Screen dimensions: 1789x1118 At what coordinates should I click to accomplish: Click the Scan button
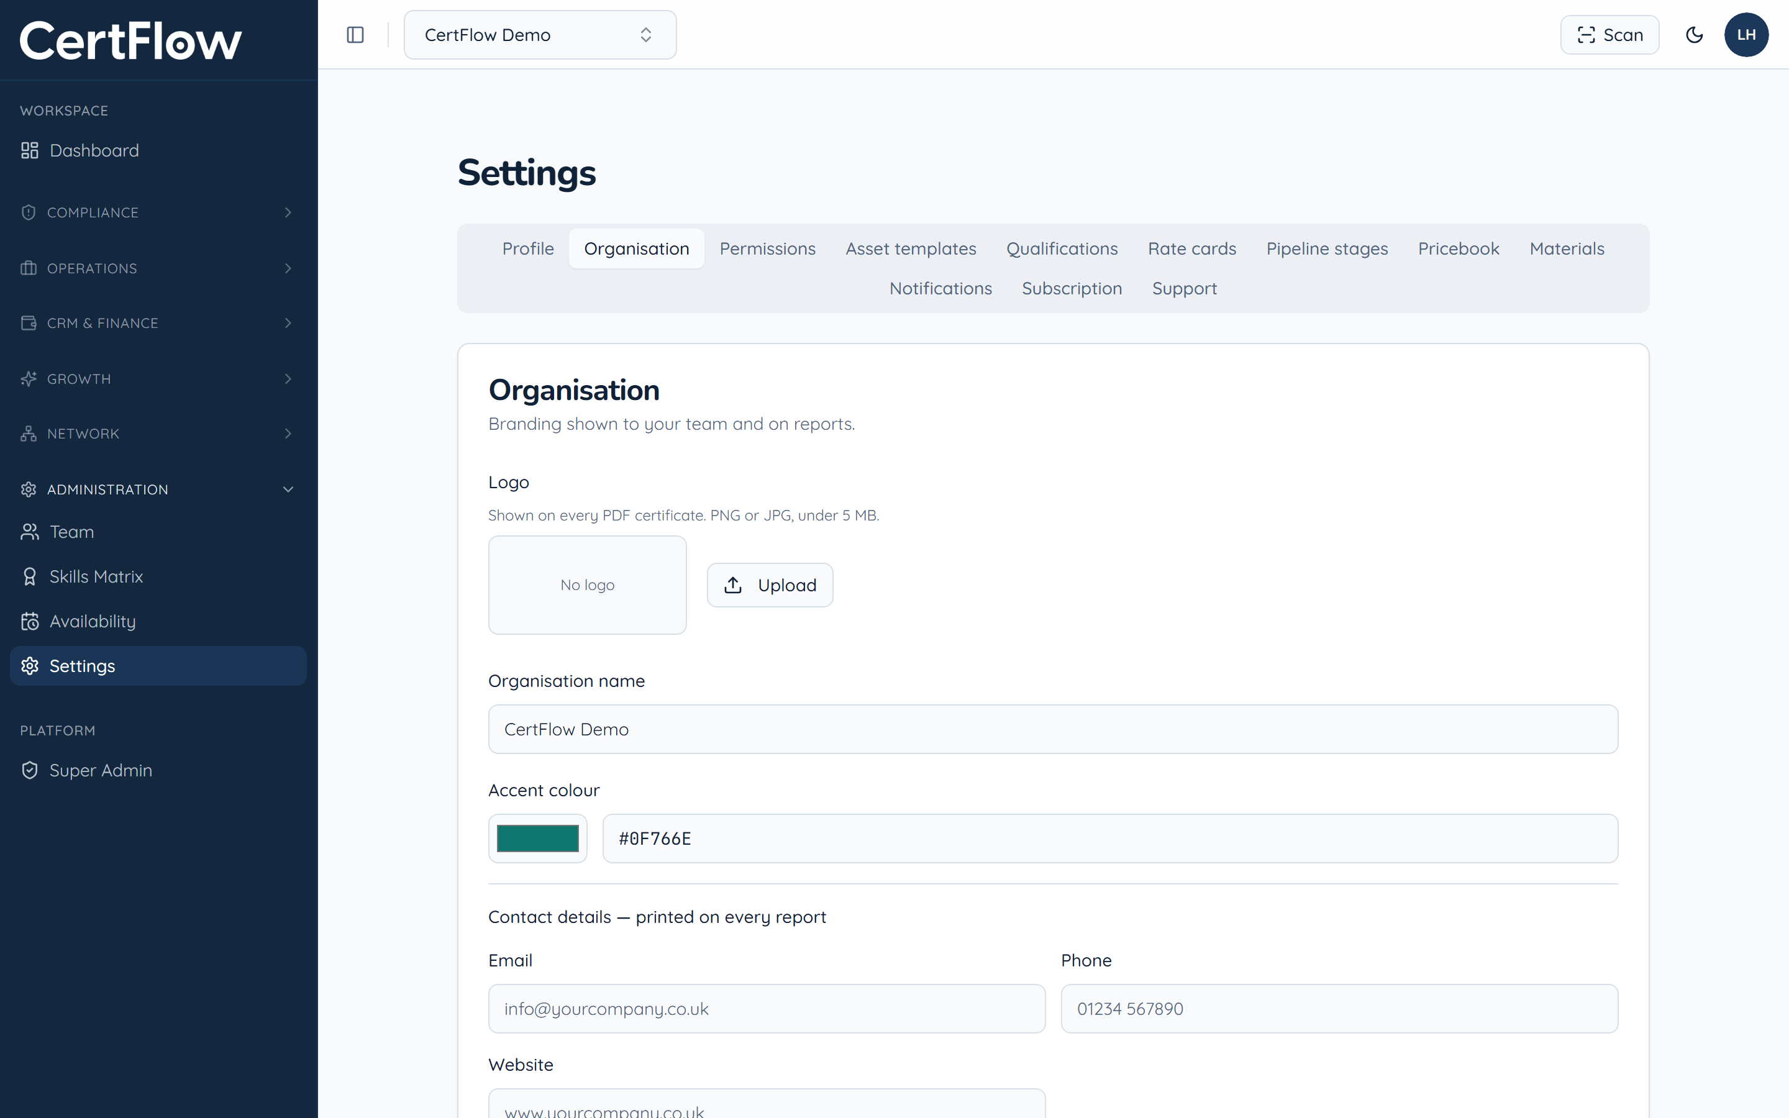pyautogui.click(x=1609, y=35)
